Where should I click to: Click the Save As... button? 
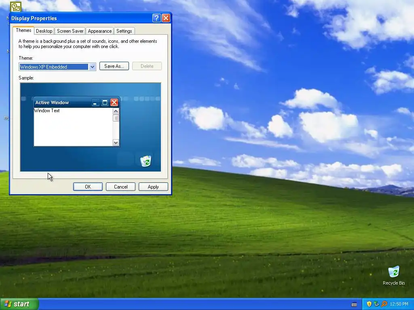tap(114, 66)
